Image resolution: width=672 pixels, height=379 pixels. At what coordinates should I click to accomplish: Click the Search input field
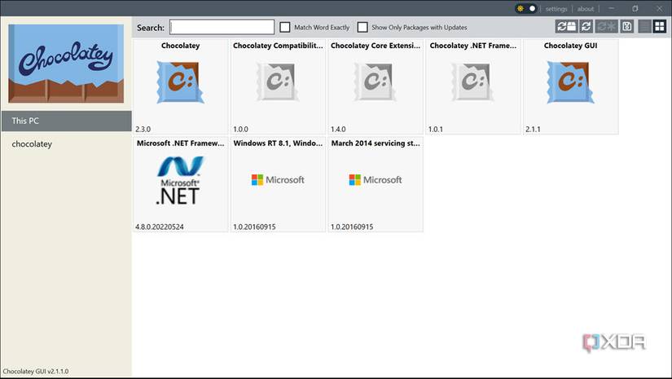(222, 27)
